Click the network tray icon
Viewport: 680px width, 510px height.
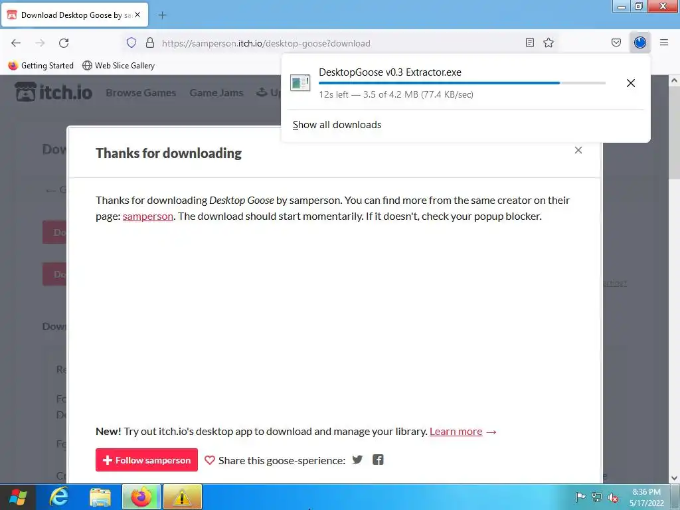coord(597,497)
